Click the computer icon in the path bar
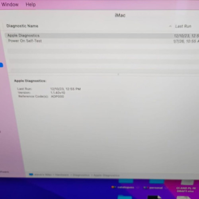 31,174
